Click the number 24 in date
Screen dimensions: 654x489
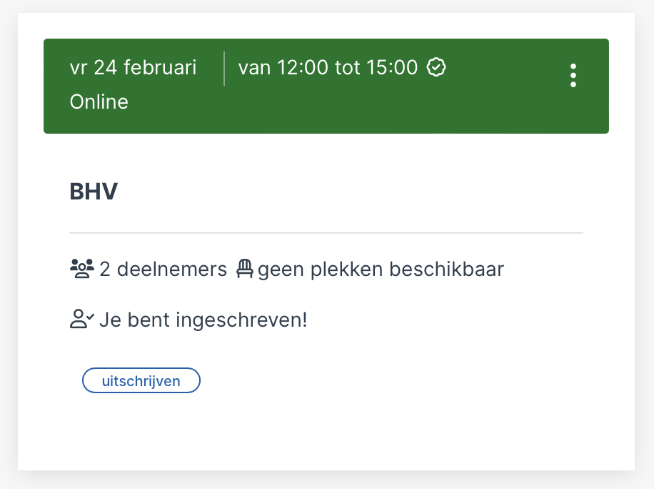105,68
